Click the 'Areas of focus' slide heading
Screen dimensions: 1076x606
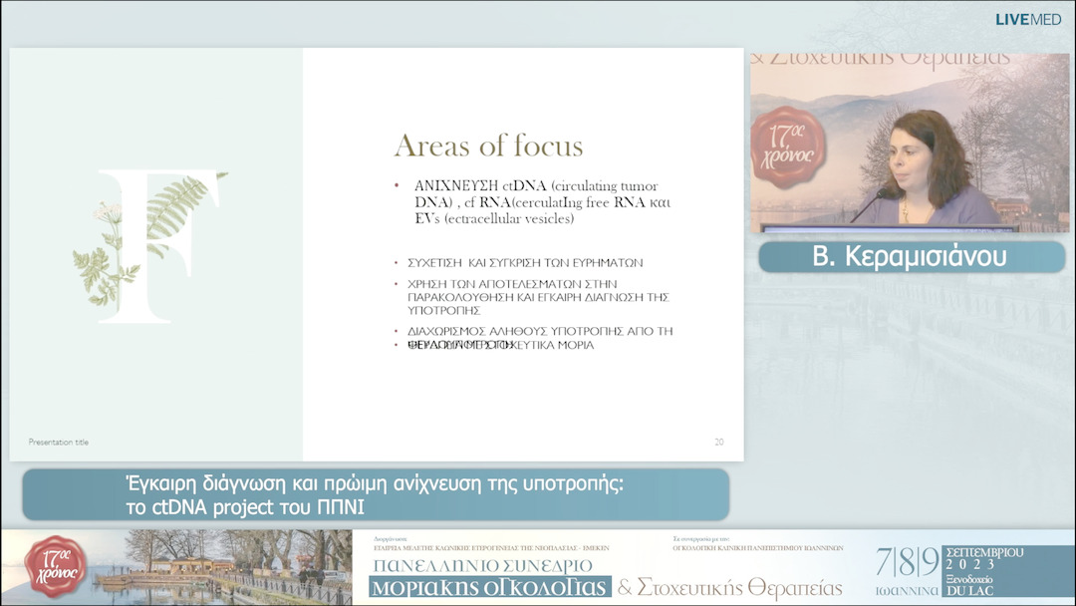click(x=488, y=146)
